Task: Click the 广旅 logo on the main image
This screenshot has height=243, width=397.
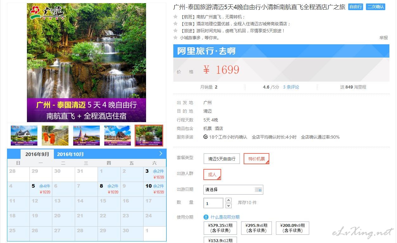Action: pos(48,13)
